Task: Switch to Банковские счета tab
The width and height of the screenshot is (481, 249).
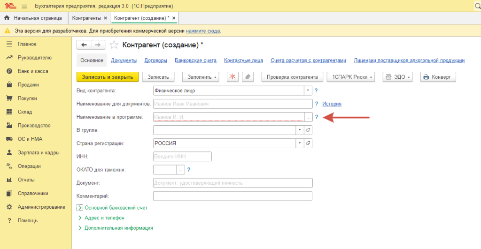Action: tap(195, 60)
